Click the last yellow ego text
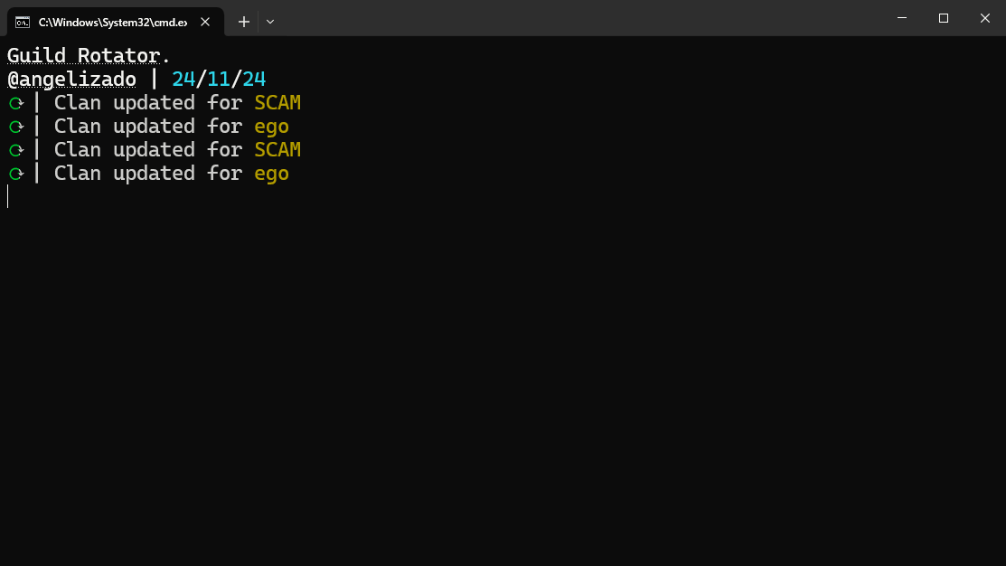1006x566 pixels. [271, 174]
